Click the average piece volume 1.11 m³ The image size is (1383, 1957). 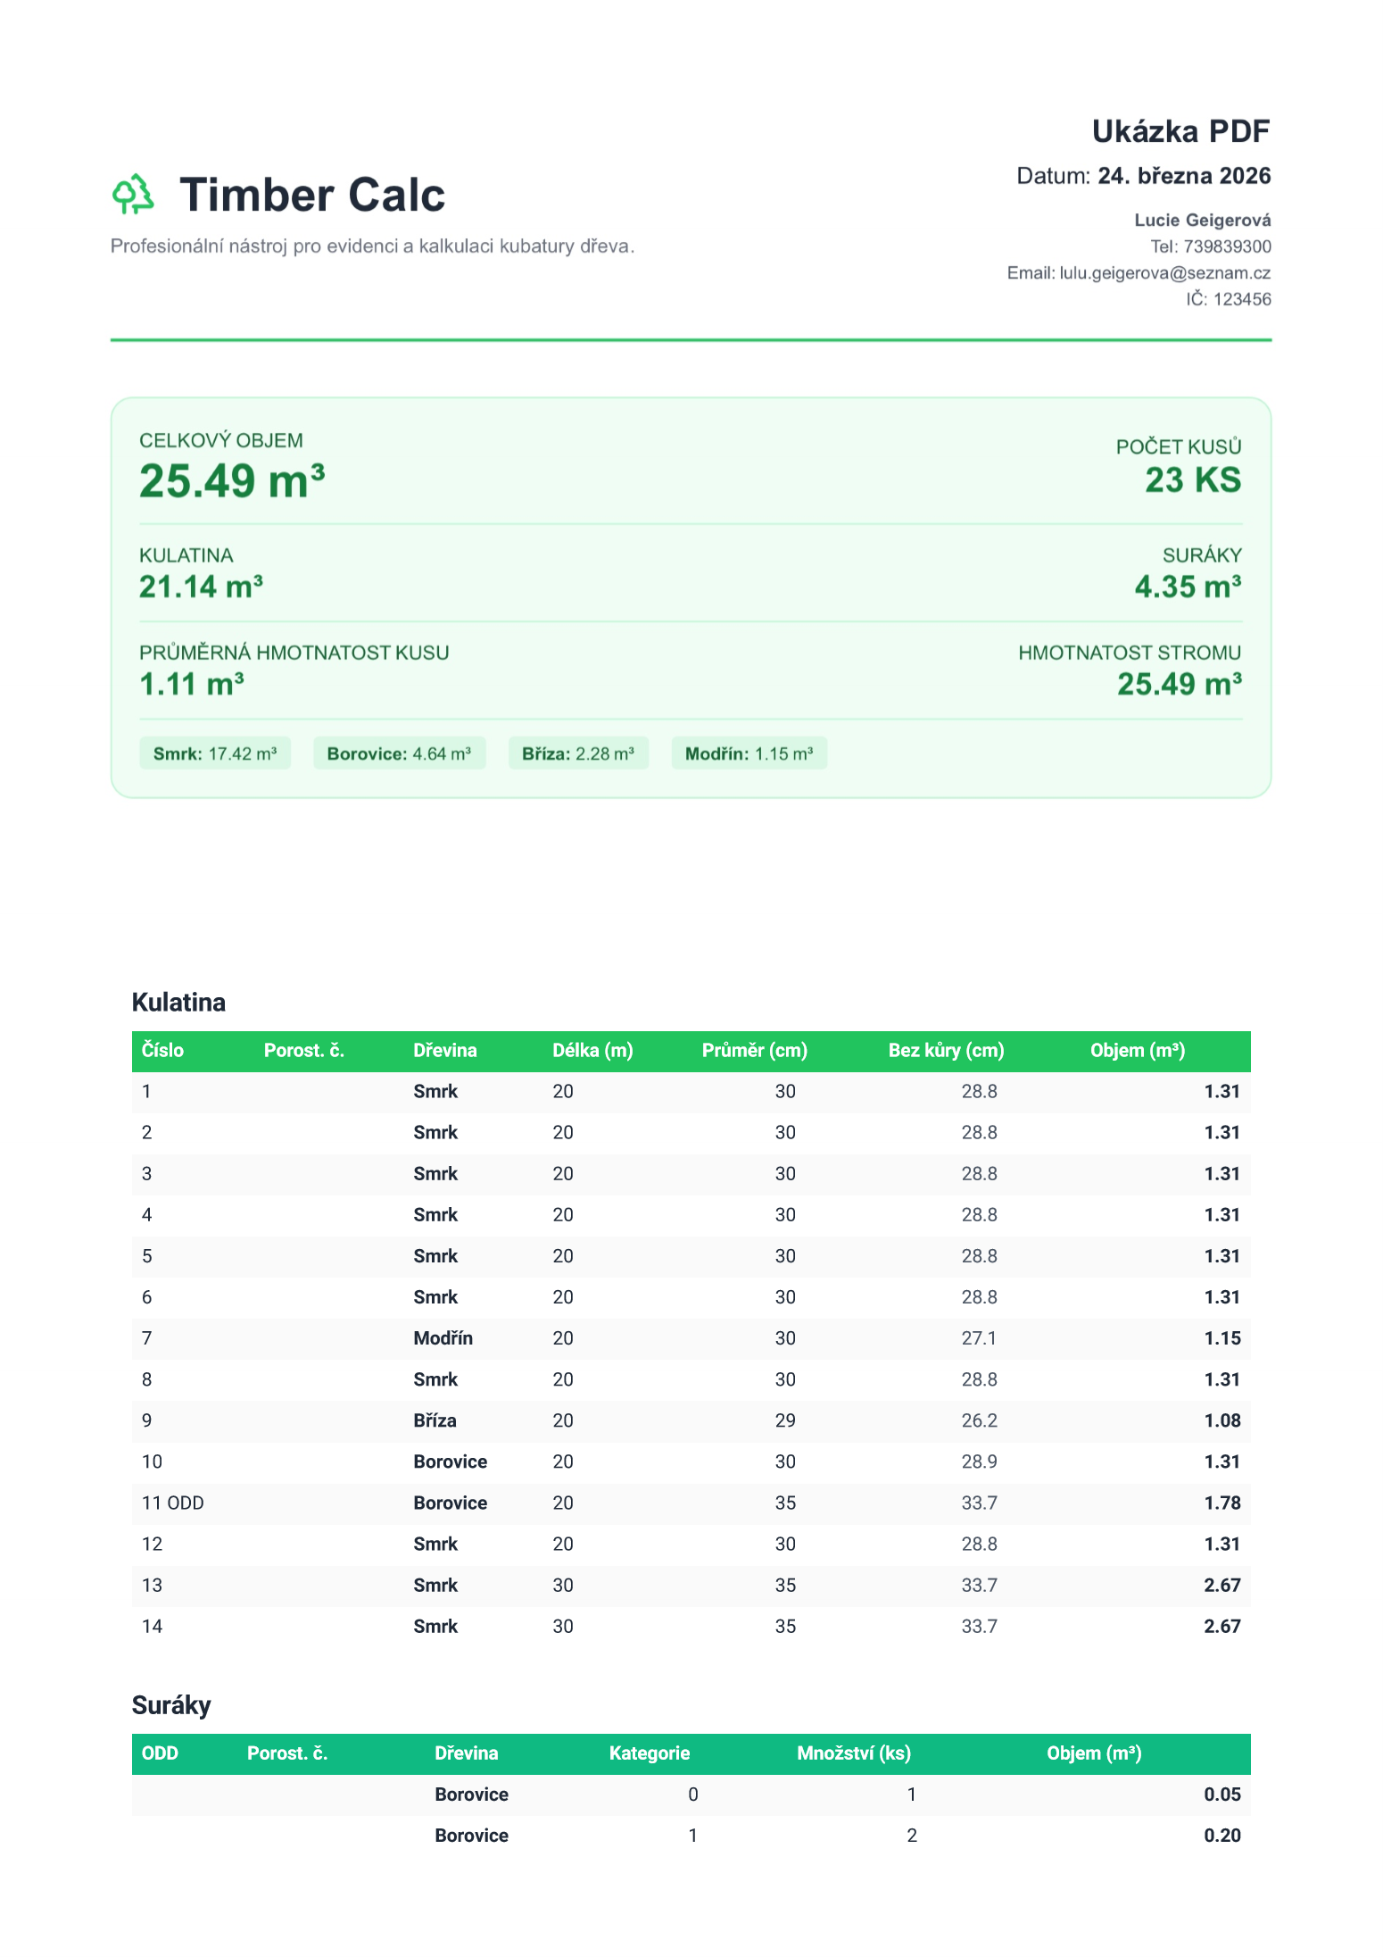click(x=192, y=684)
